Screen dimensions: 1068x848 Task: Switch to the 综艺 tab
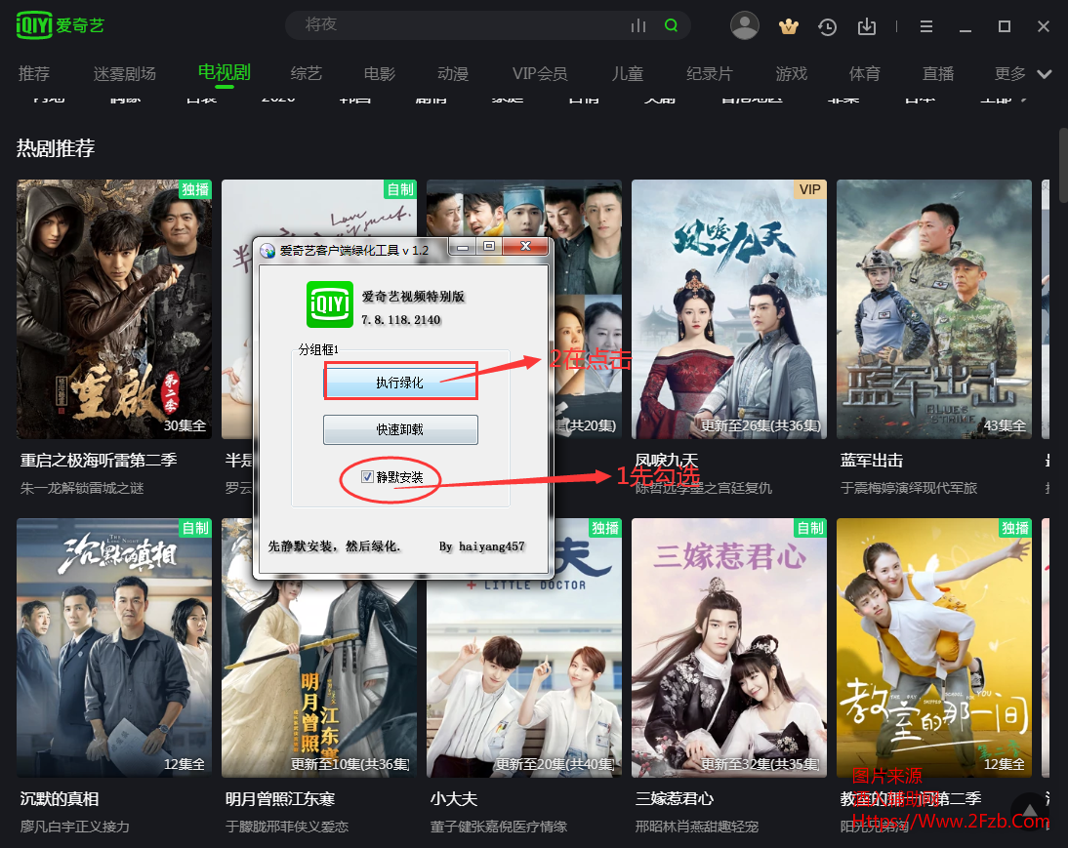tap(307, 74)
